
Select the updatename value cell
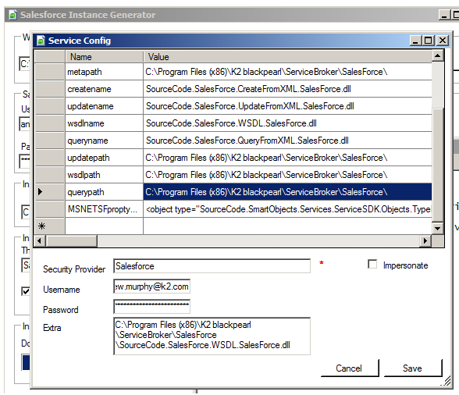[287, 106]
